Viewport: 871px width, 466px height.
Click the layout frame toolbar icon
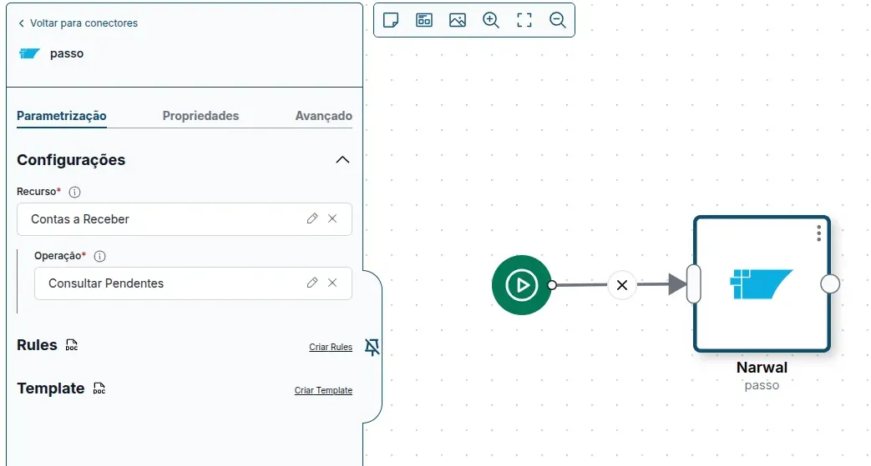pyautogui.click(x=424, y=21)
